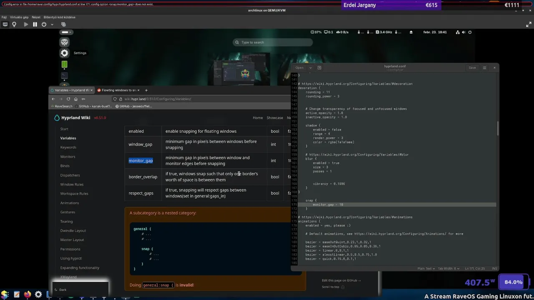Pause the virtual machine
The width and height of the screenshot is (534, 300).
click(35, 24)
